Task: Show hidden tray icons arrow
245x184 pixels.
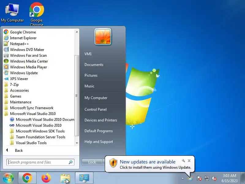Action: tap(183, 178)
